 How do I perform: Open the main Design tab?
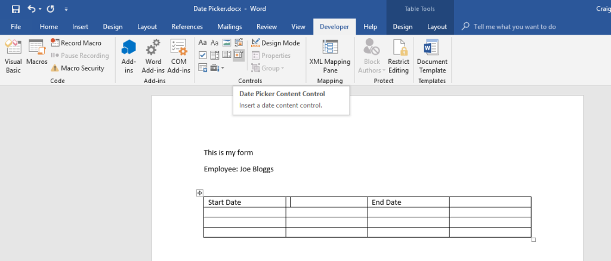pyautogui.click(x=113, y=26)
